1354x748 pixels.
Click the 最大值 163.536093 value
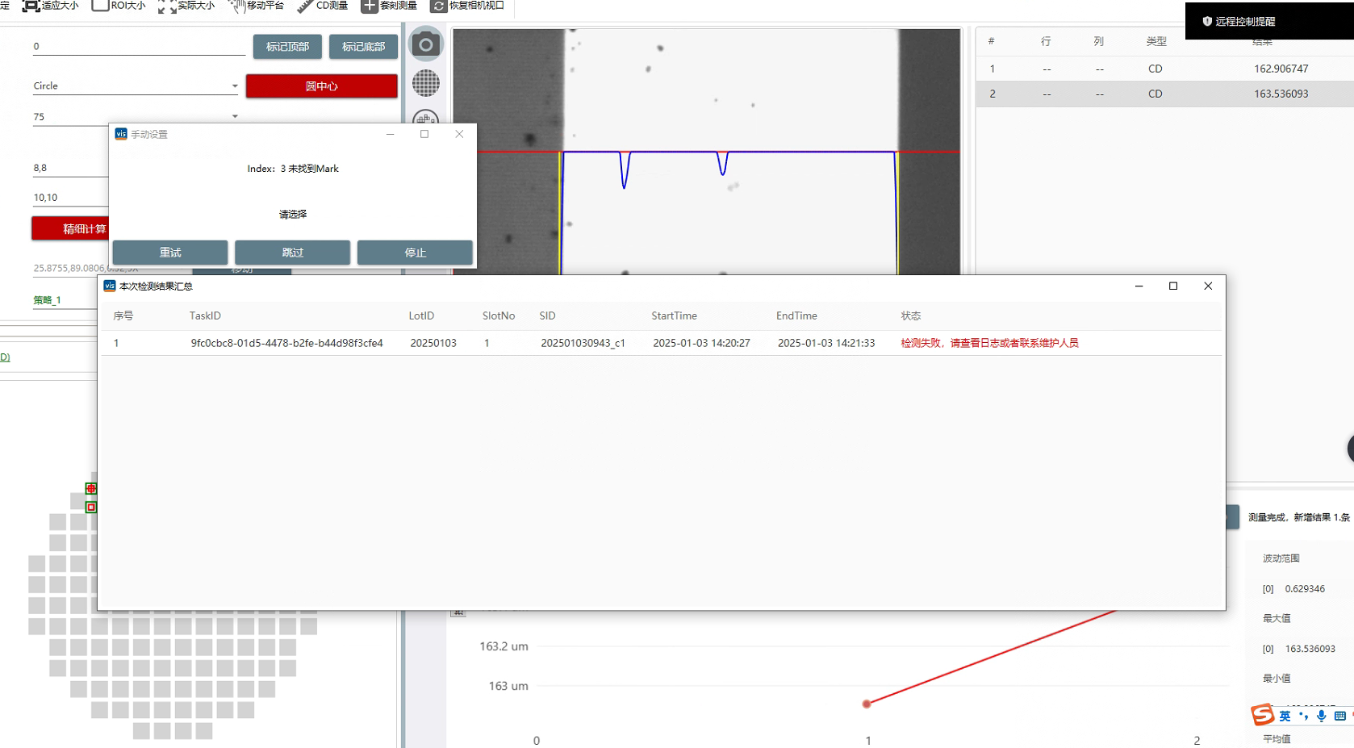1310,649
